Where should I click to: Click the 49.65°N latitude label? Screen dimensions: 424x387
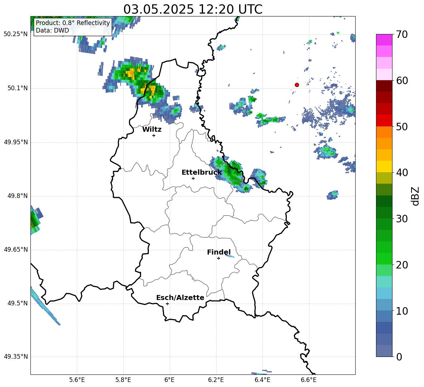click(16, 250)
